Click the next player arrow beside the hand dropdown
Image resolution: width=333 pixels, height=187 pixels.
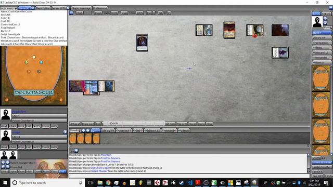88,130
